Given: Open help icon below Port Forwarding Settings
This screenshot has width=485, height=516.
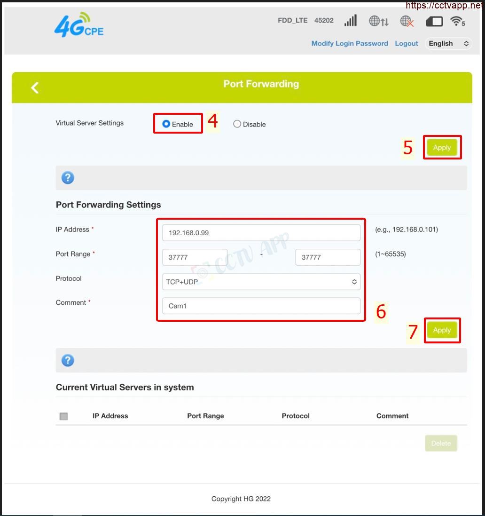Looking at the screenshot, I should point(68,360).
